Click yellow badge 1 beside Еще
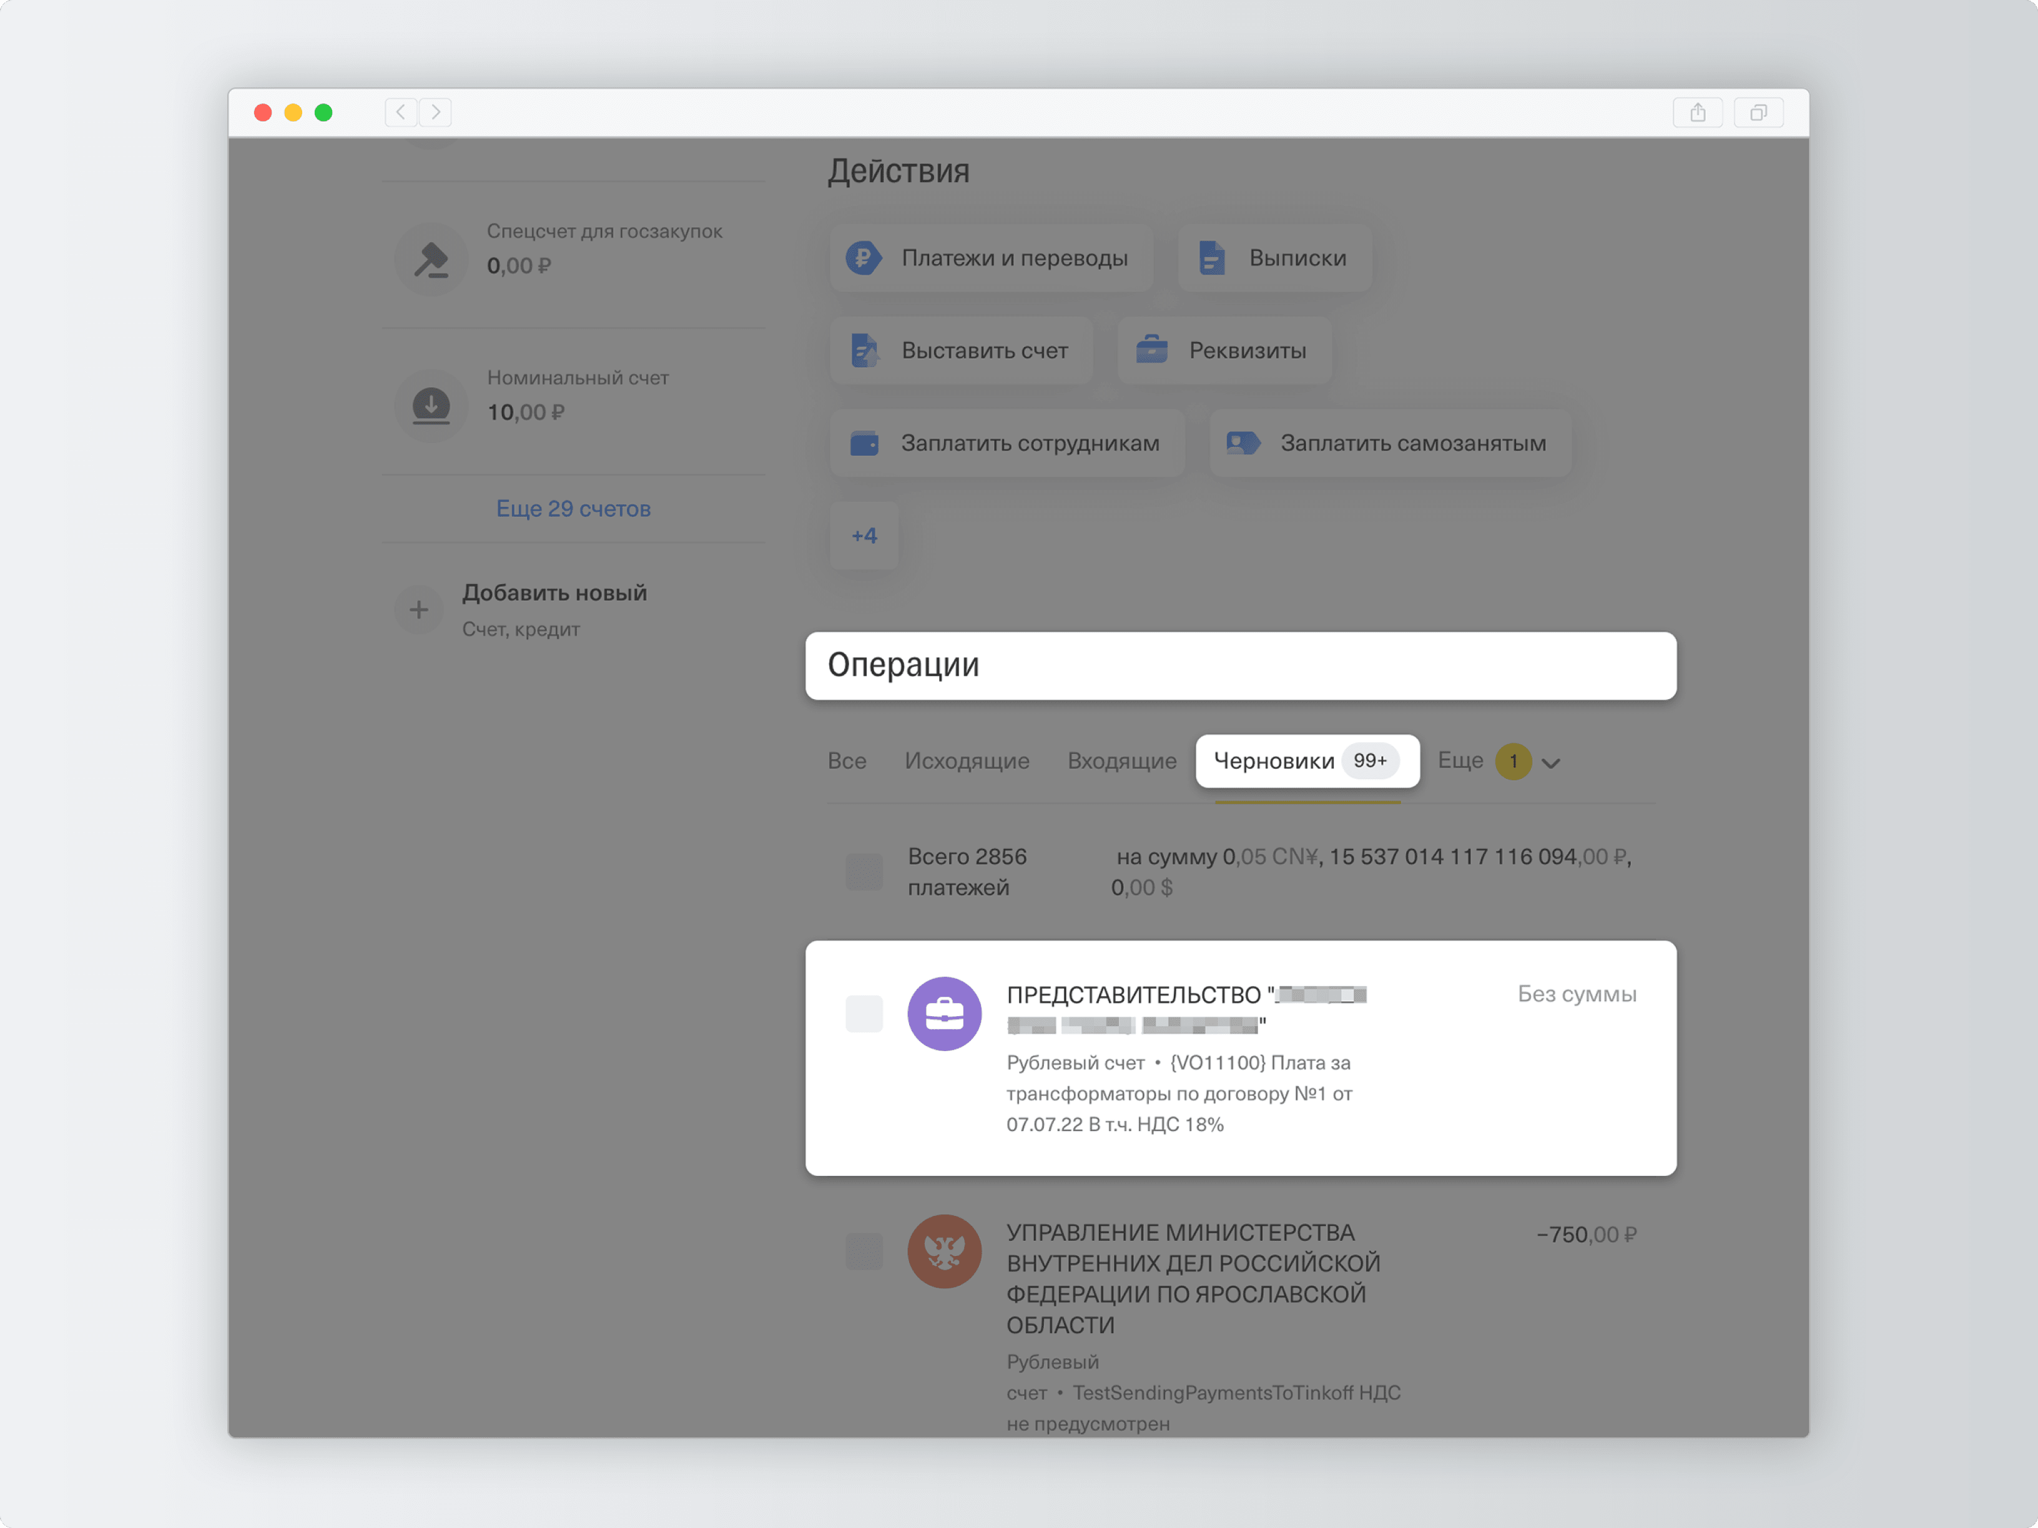The height and width of the screenshot is (1528, 2038). pos(1513,762)
